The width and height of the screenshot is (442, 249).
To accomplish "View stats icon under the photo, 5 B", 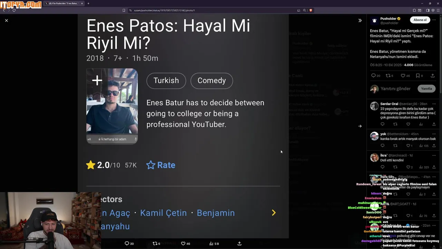I will (x=214, y=243).
